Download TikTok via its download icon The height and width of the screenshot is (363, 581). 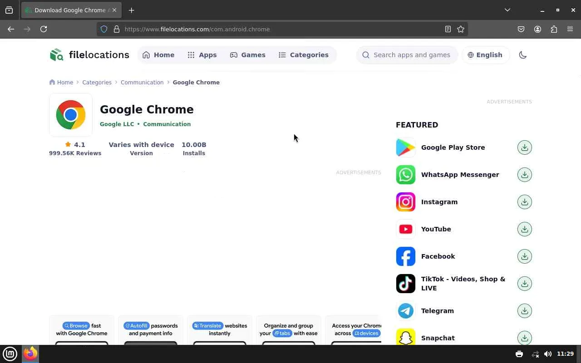click(x=525, y=284)
